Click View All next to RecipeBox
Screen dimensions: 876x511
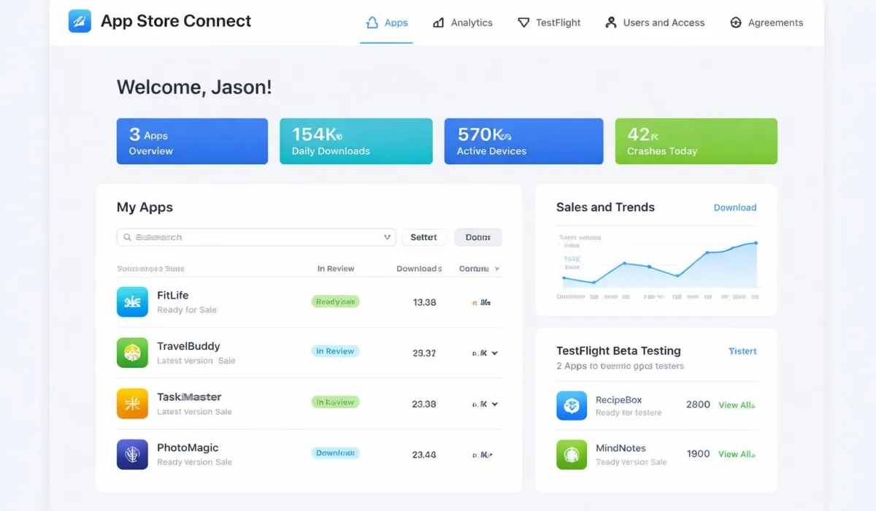pyautogui.click(x=736, y=405)
